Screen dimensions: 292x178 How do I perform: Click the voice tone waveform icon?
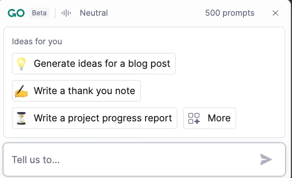(66, 13)
